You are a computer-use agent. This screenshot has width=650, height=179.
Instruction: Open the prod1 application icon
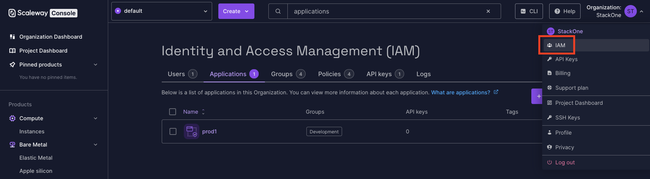[x=192, y=131]
